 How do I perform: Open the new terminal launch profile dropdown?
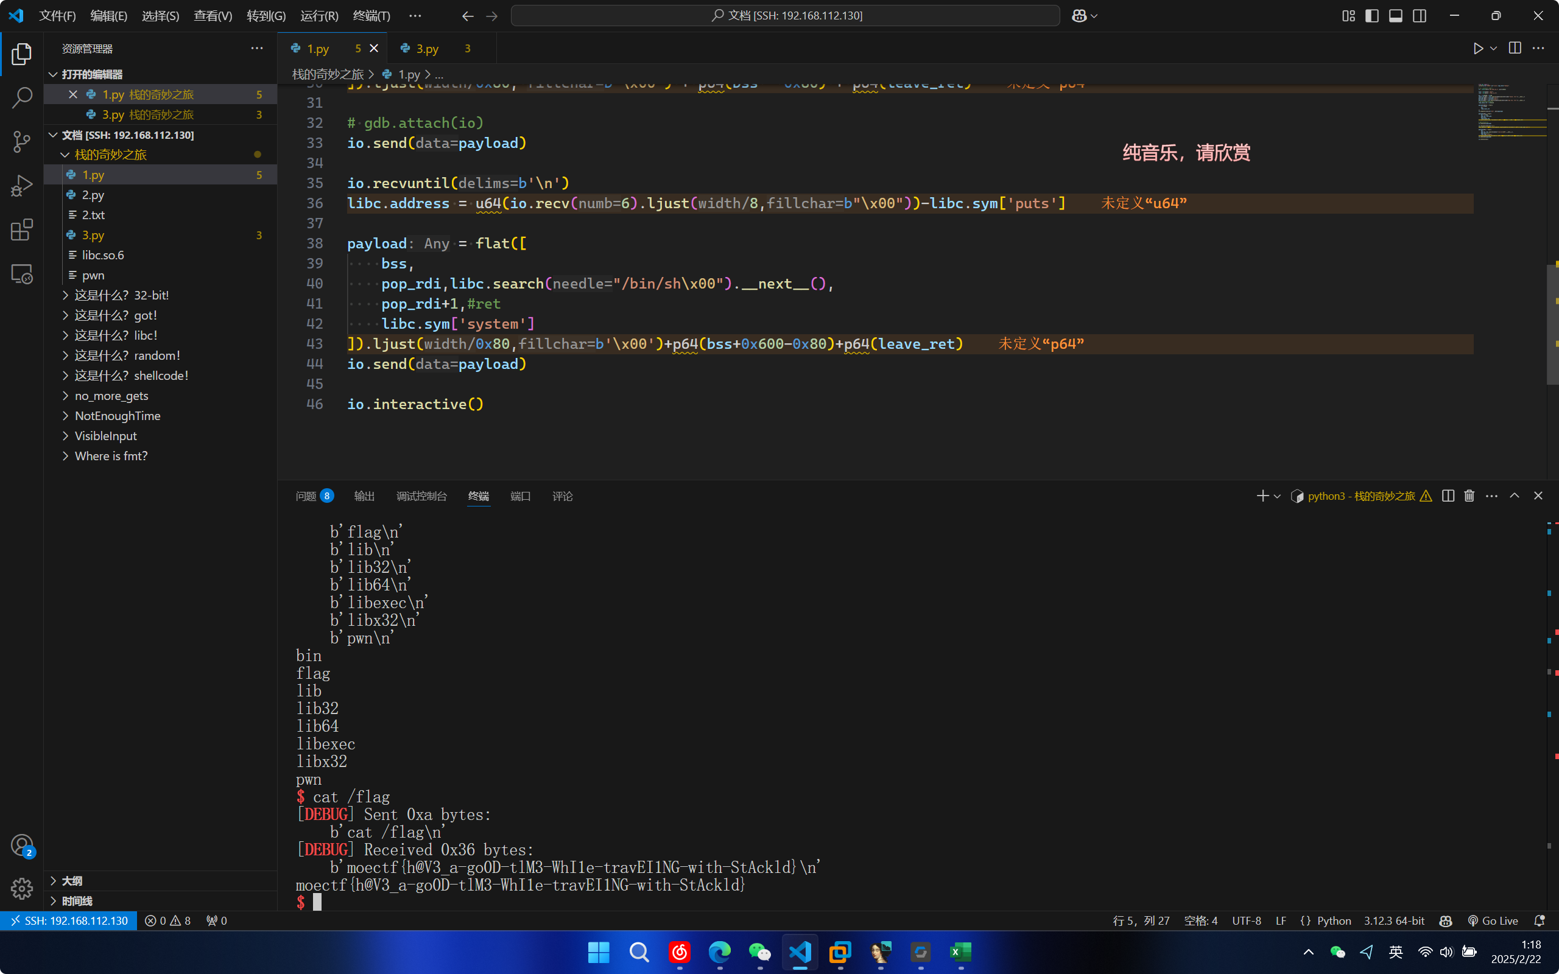[x=1278, y=496]
